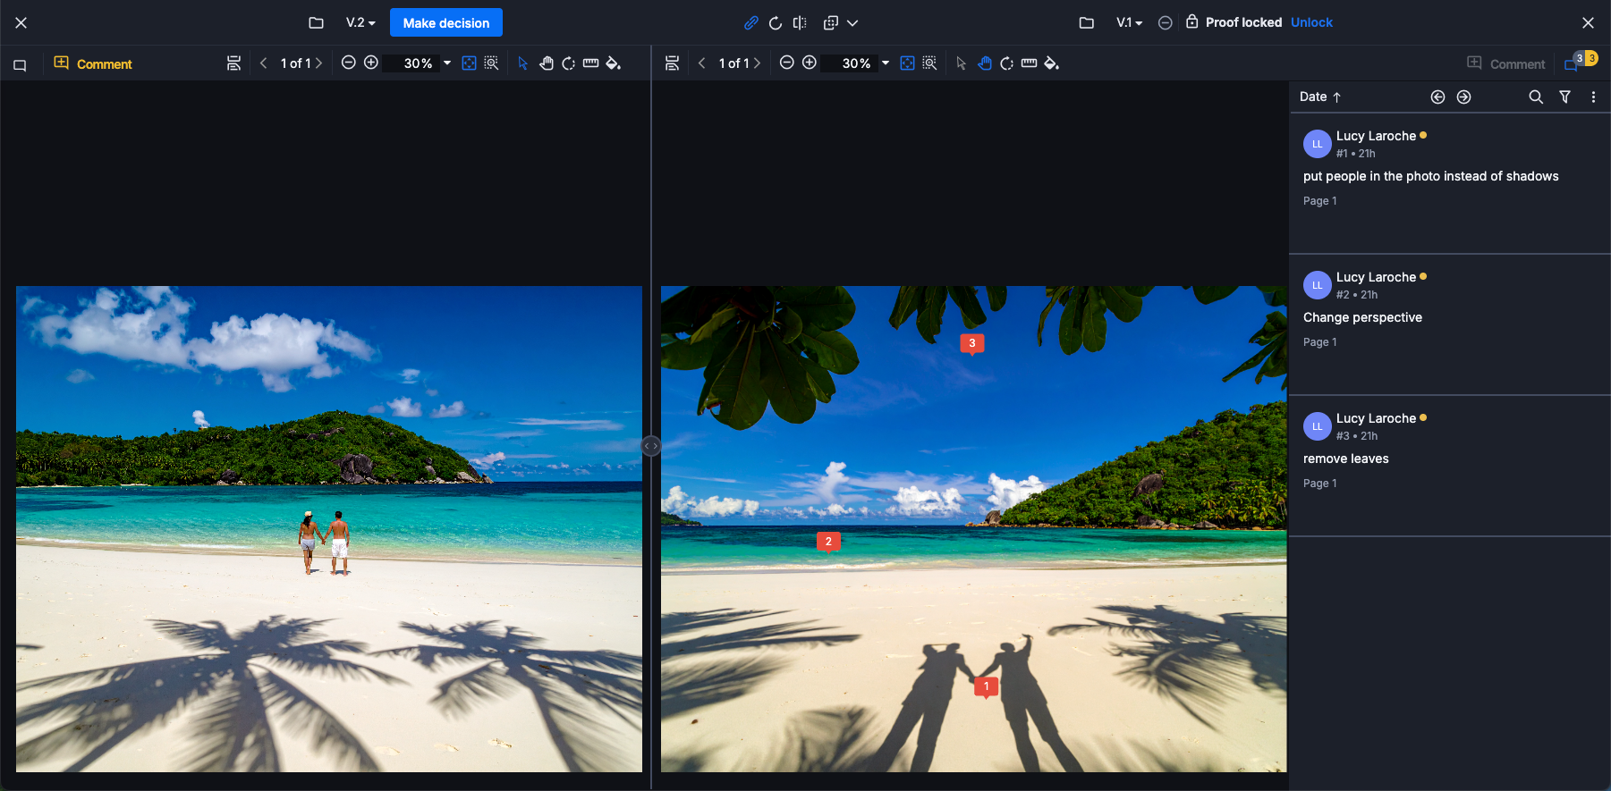Select the ruler measure tool in left pane
The height and width of the screenshot is (791, 1611).
tap(590, 63)
